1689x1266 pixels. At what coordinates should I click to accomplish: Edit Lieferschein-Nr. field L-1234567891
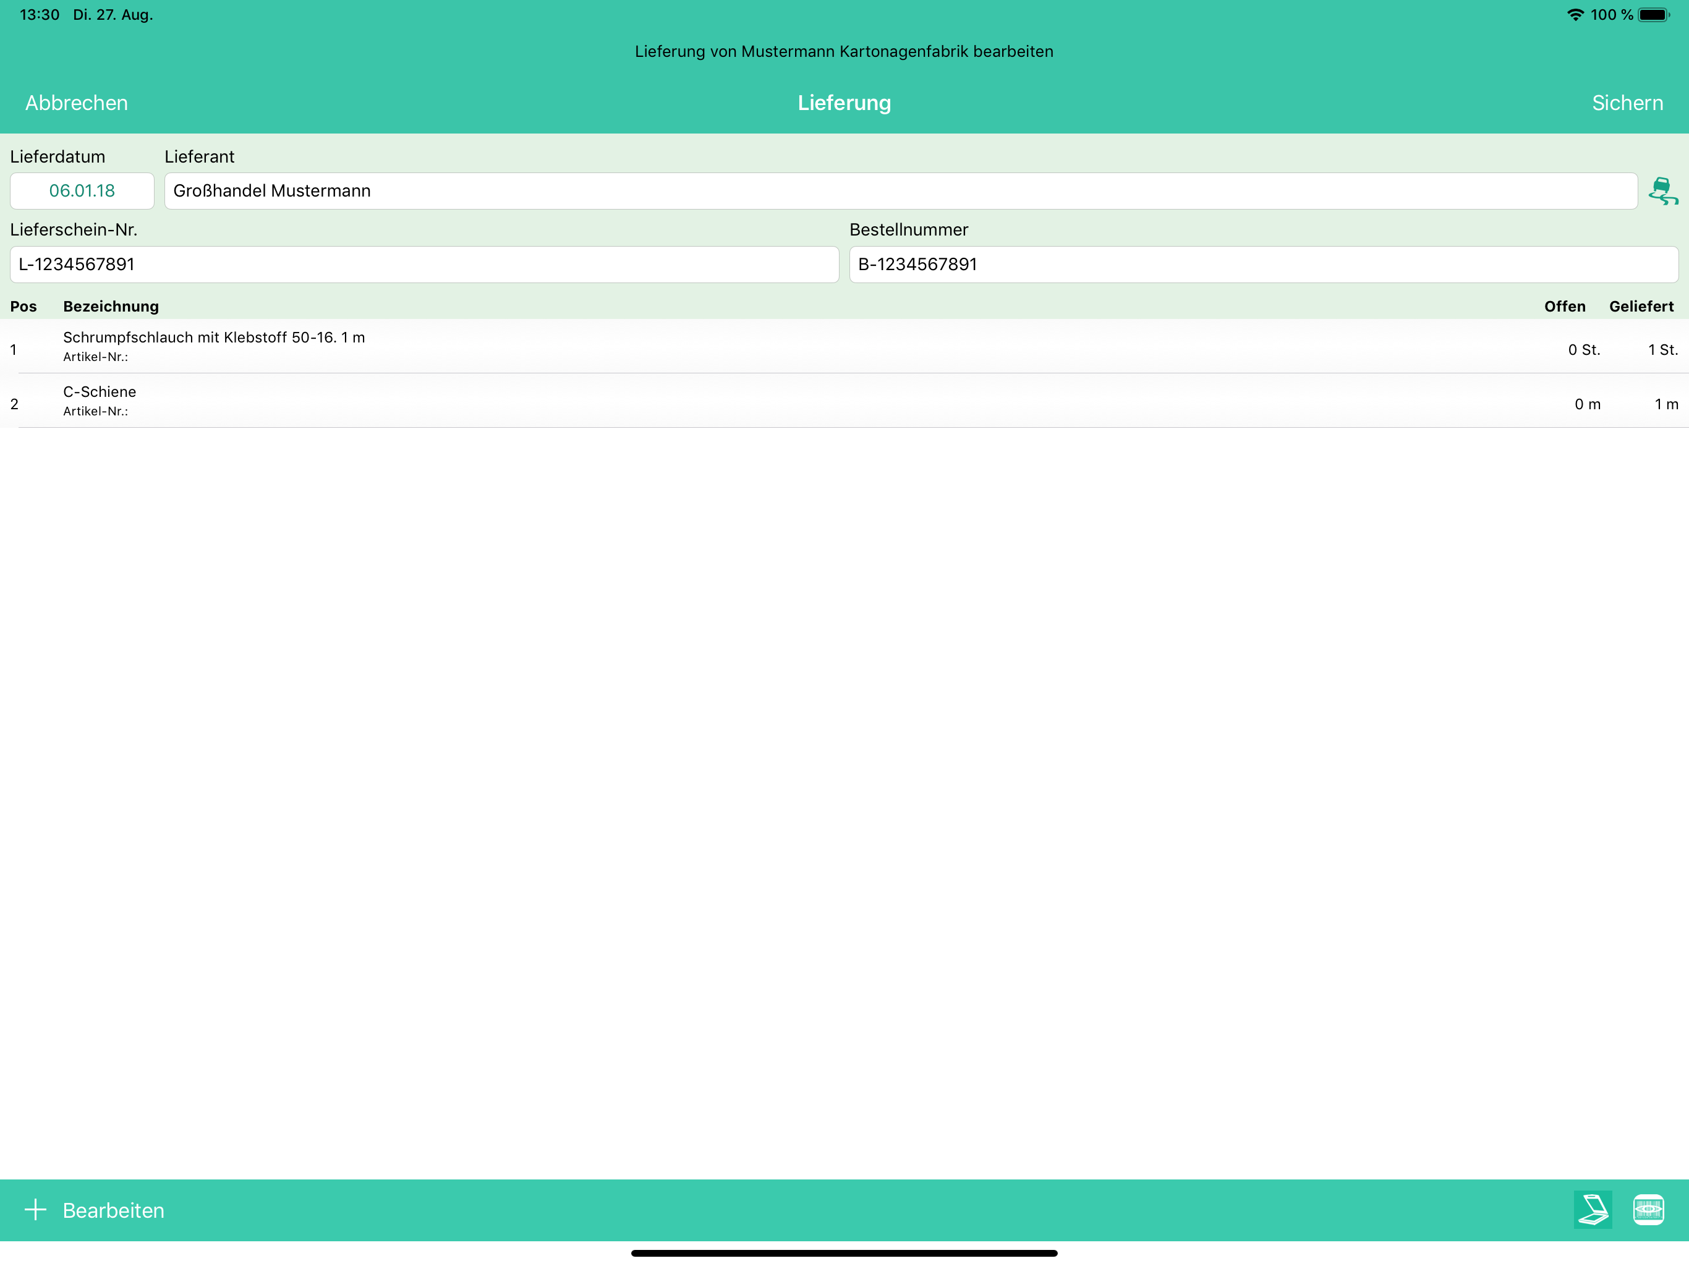coord(423,264)
